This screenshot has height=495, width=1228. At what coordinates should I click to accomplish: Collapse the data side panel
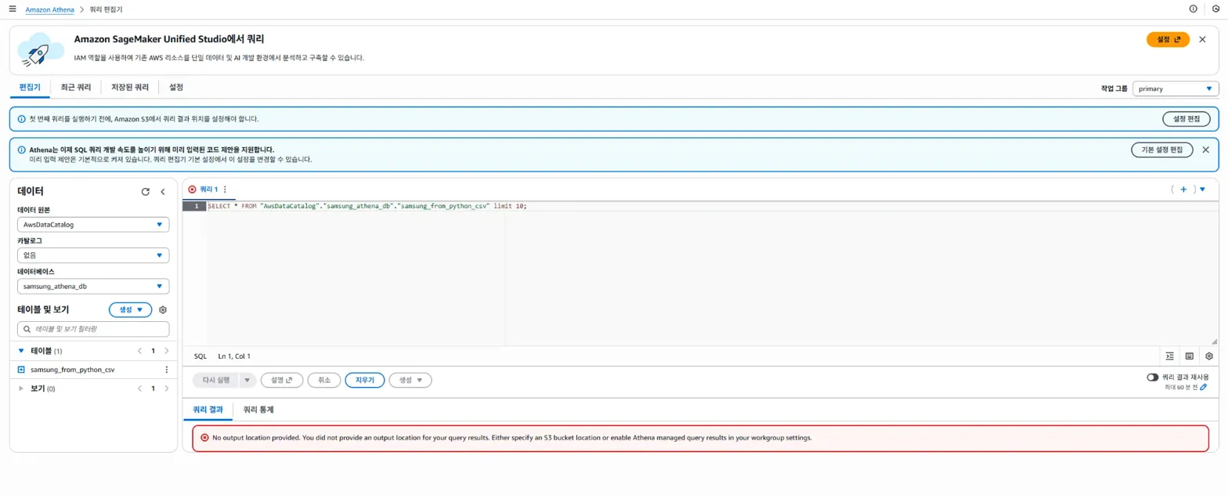[163, 191]
